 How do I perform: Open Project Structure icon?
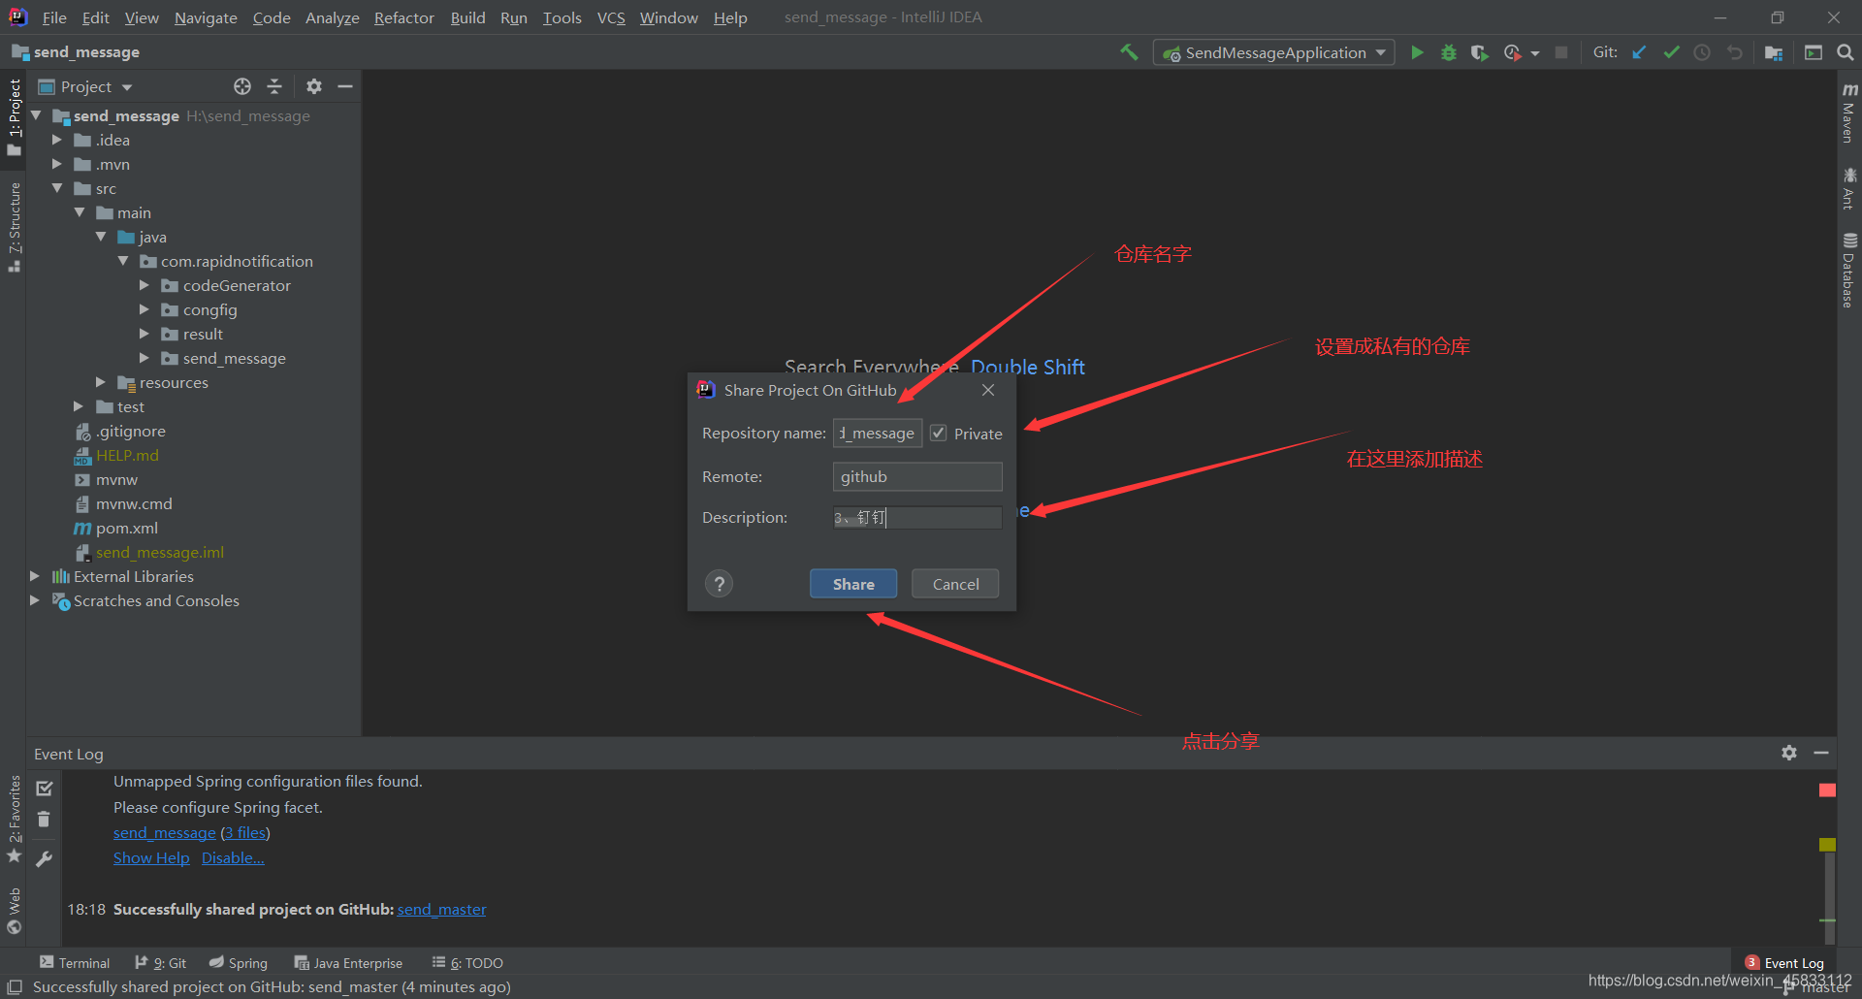pos(1774,52)
